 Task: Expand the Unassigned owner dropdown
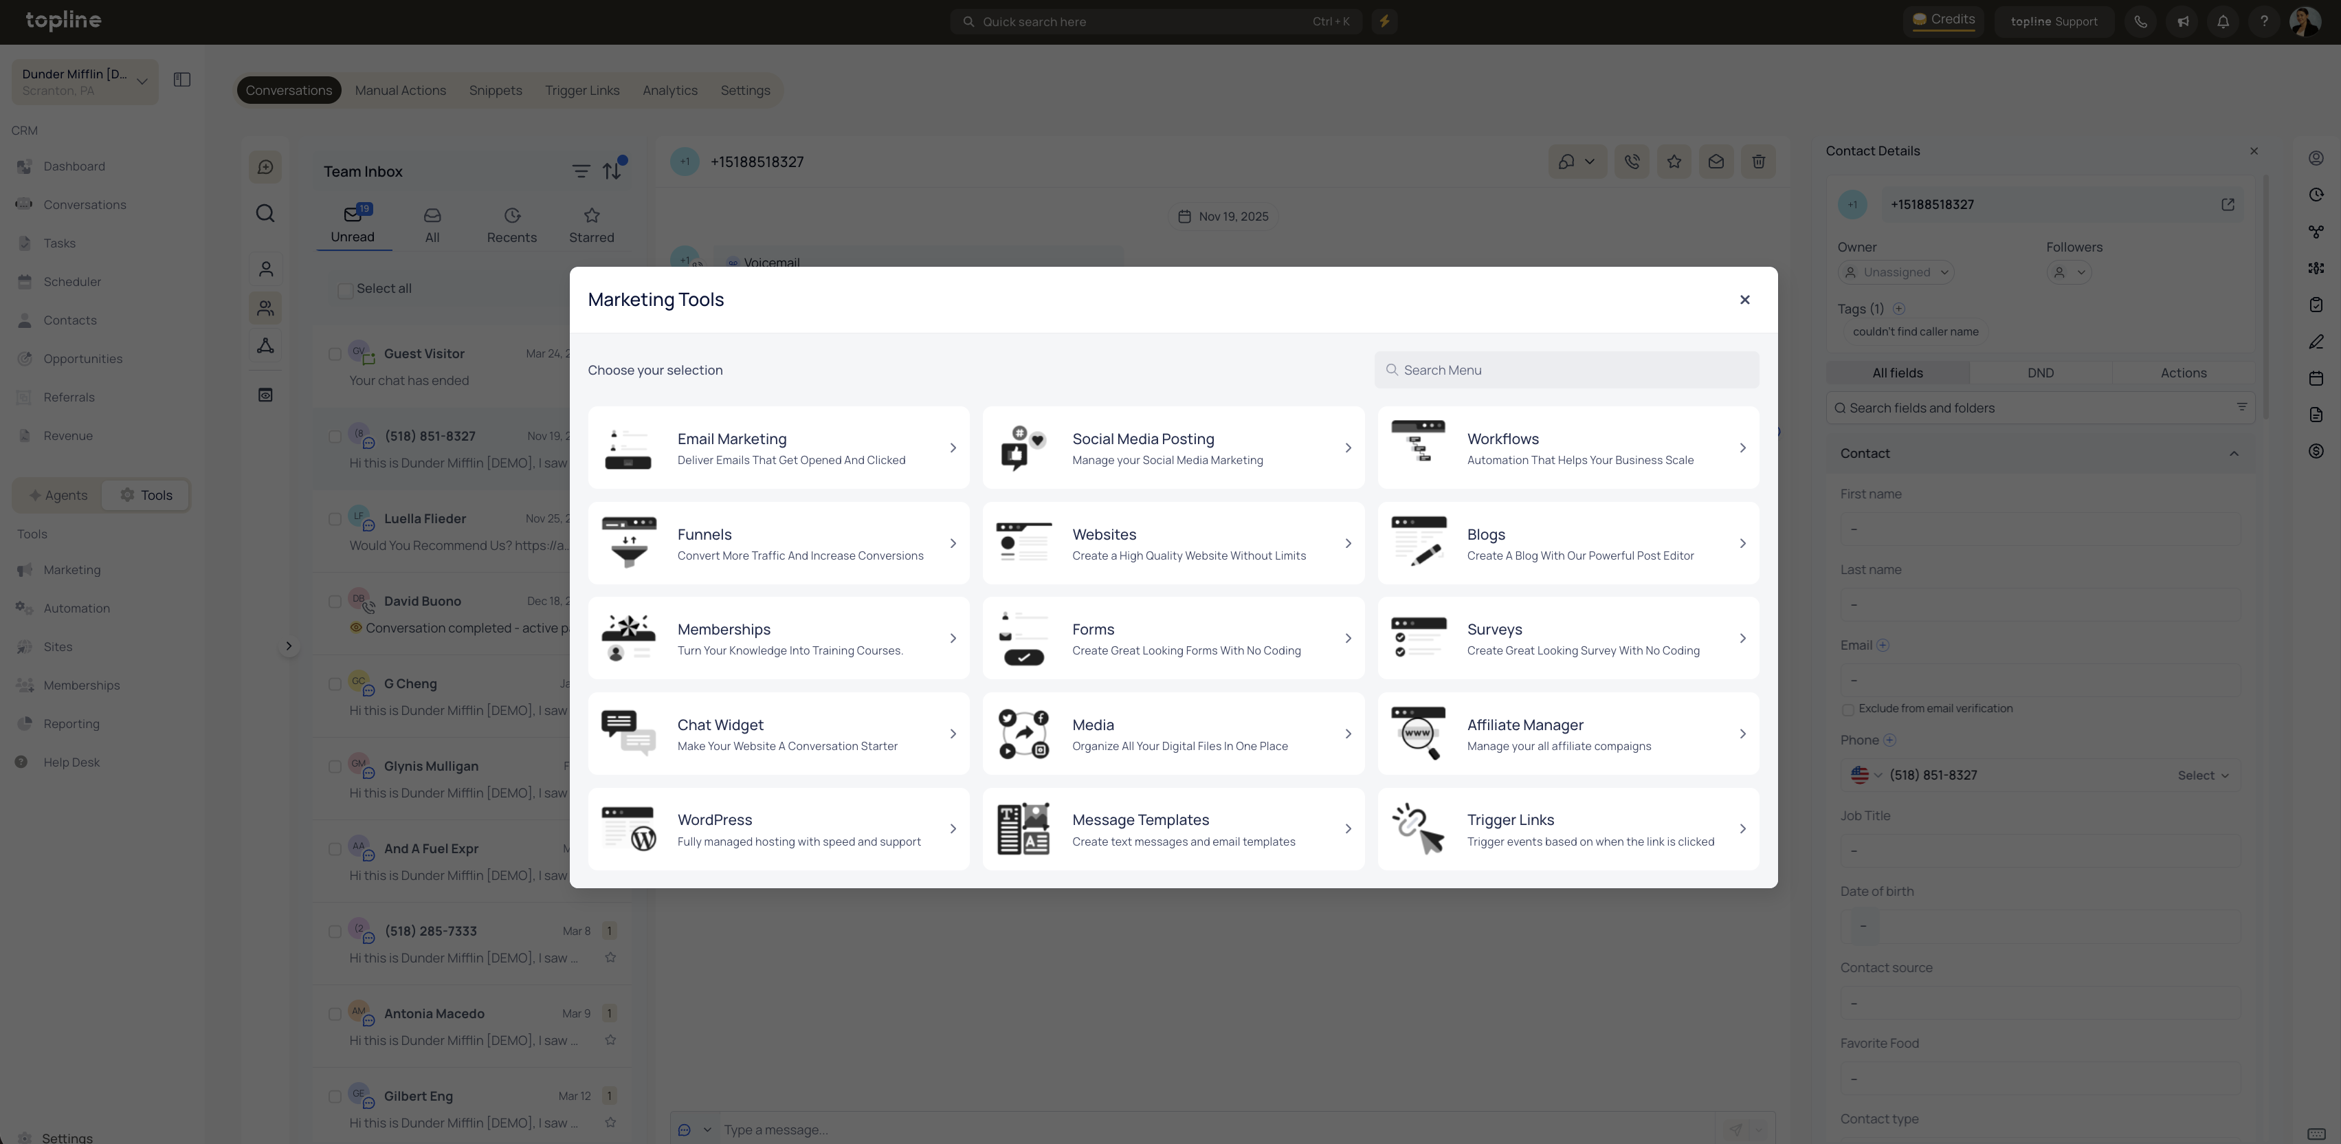(1896, 273)
